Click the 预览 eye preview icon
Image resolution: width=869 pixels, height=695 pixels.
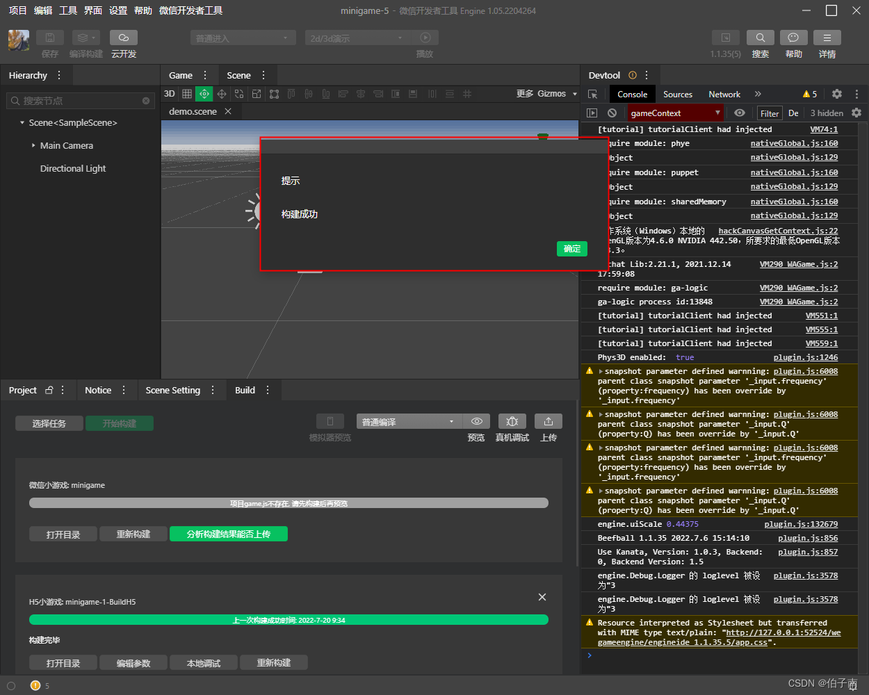476,421
